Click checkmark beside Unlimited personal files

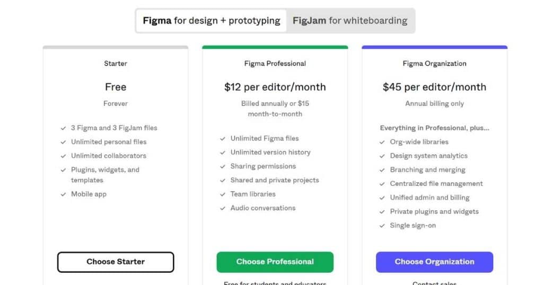pos(63,142)
